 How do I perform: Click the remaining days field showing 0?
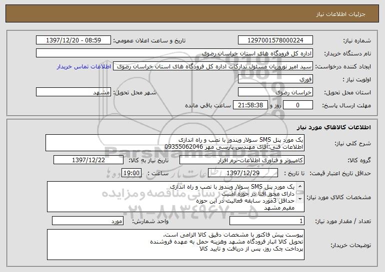tap(298, 105)
